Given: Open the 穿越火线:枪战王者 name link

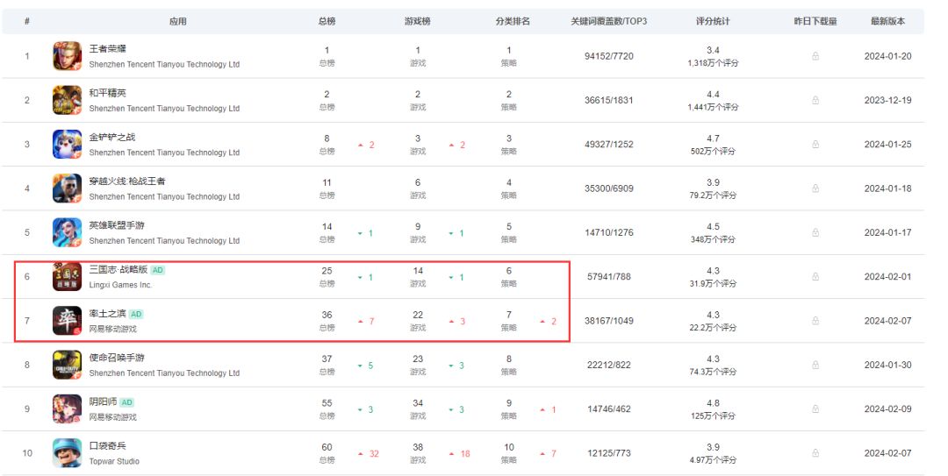Looking at the screenshot, I should pyautogui.click(x=127, y=181).
